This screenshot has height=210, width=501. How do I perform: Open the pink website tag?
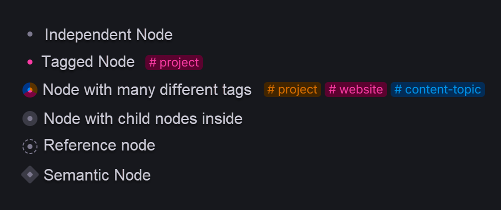[356, 89]
